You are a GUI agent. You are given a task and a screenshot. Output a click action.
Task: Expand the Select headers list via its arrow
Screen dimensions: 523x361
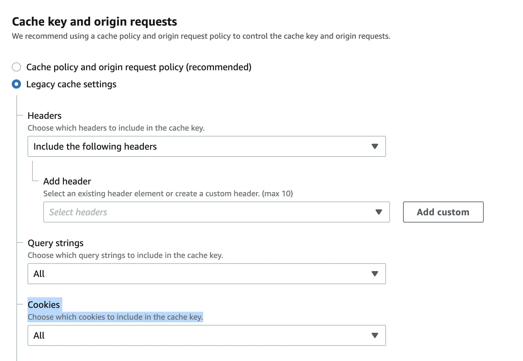point(379,212)
